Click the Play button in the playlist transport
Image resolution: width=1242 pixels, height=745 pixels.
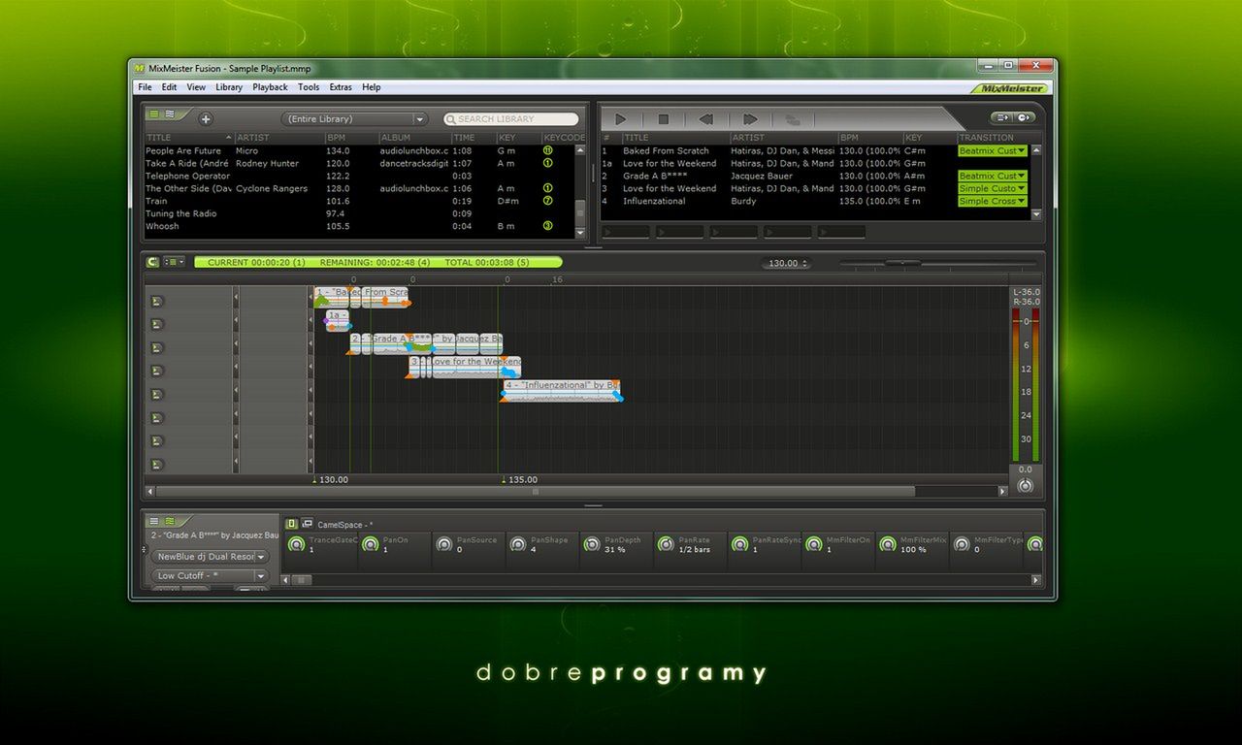(621, 119)
